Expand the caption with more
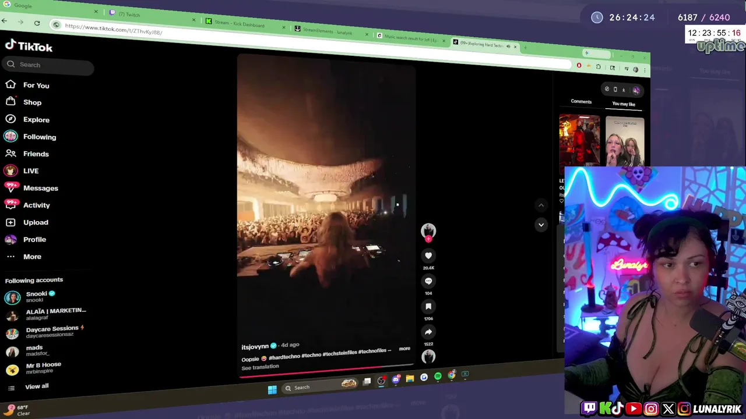Screen dimensions: 746x419 (x=404, y=349)
